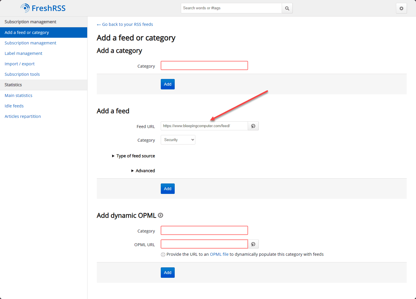The image size is (416, 299).
Task: Open Idle feeds statistics page
Action: [14, 106]
